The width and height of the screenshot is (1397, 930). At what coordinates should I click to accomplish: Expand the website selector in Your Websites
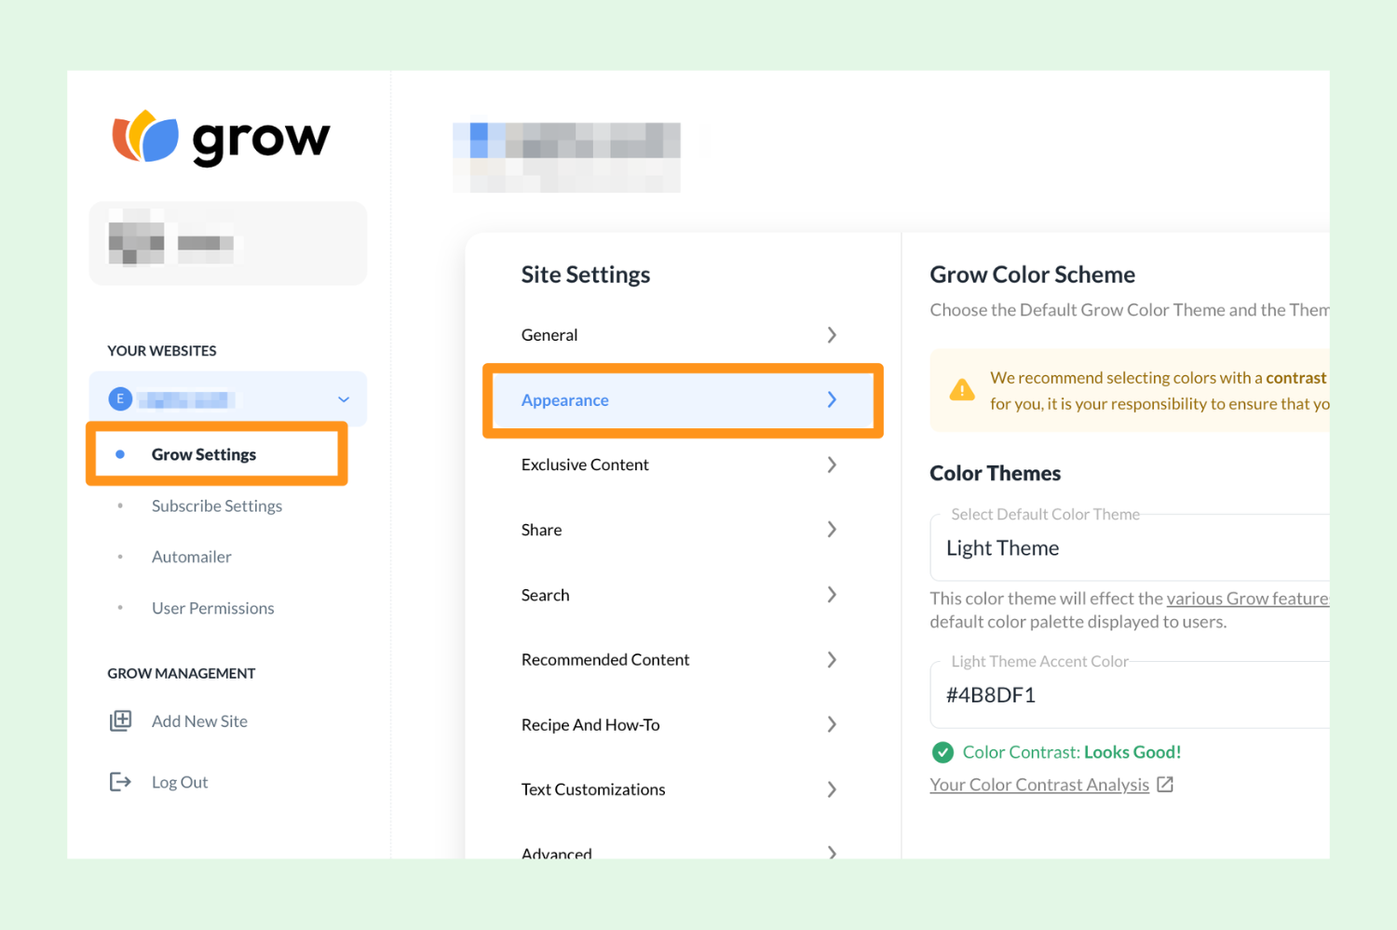point(343,398)
